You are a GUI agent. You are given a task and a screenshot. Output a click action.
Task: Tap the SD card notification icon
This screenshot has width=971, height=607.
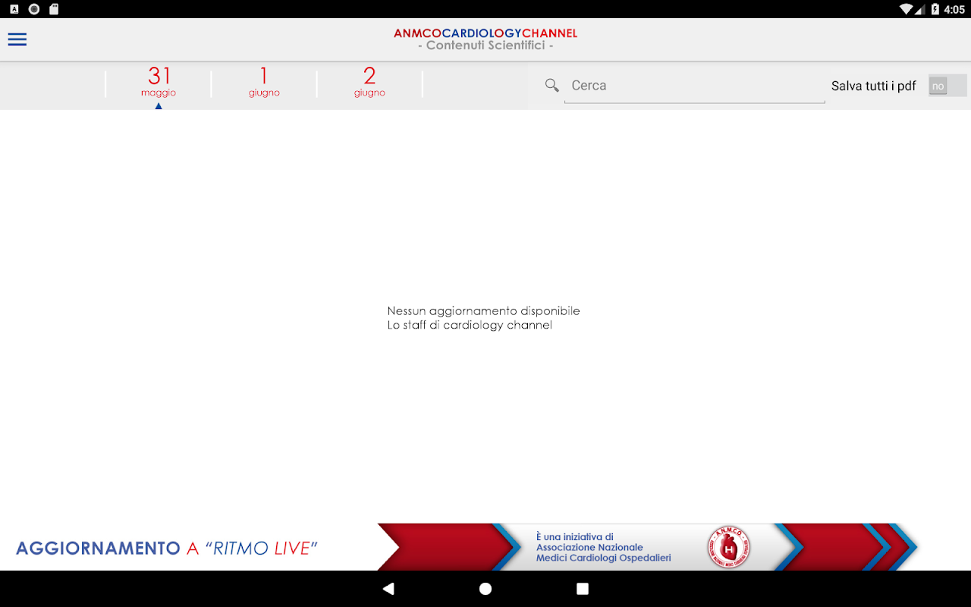click(x=53, y=9)
